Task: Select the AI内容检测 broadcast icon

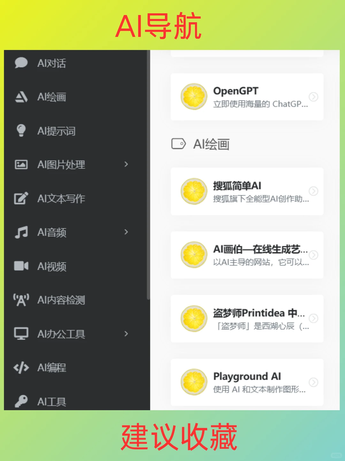Action: (x=21, y=300)
